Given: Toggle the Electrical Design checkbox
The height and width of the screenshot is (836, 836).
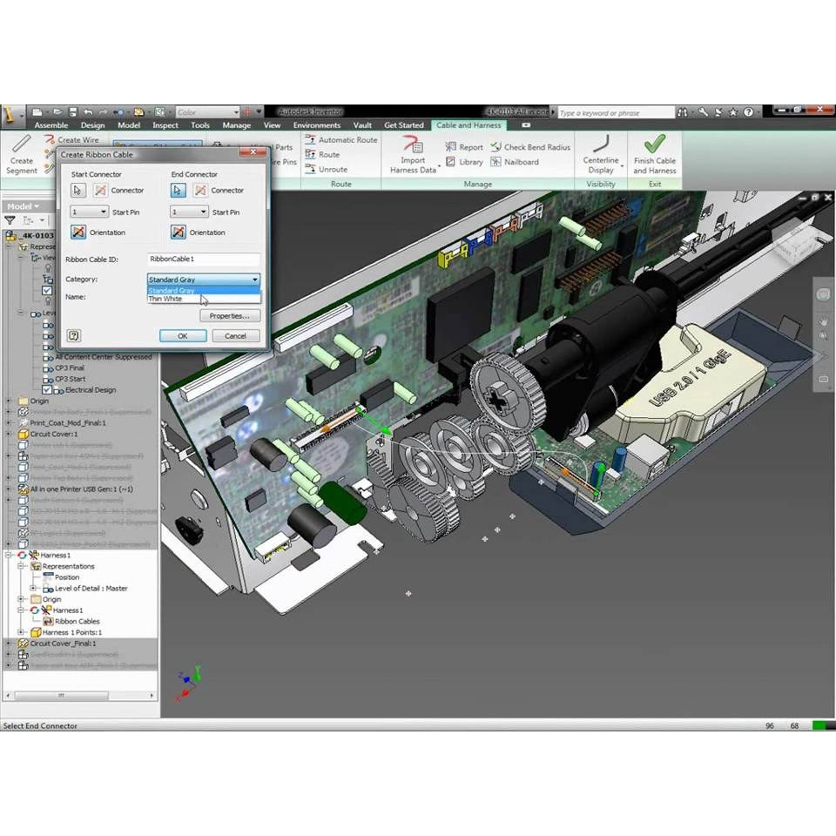Looking at the screenshot, I should [47, 389].
